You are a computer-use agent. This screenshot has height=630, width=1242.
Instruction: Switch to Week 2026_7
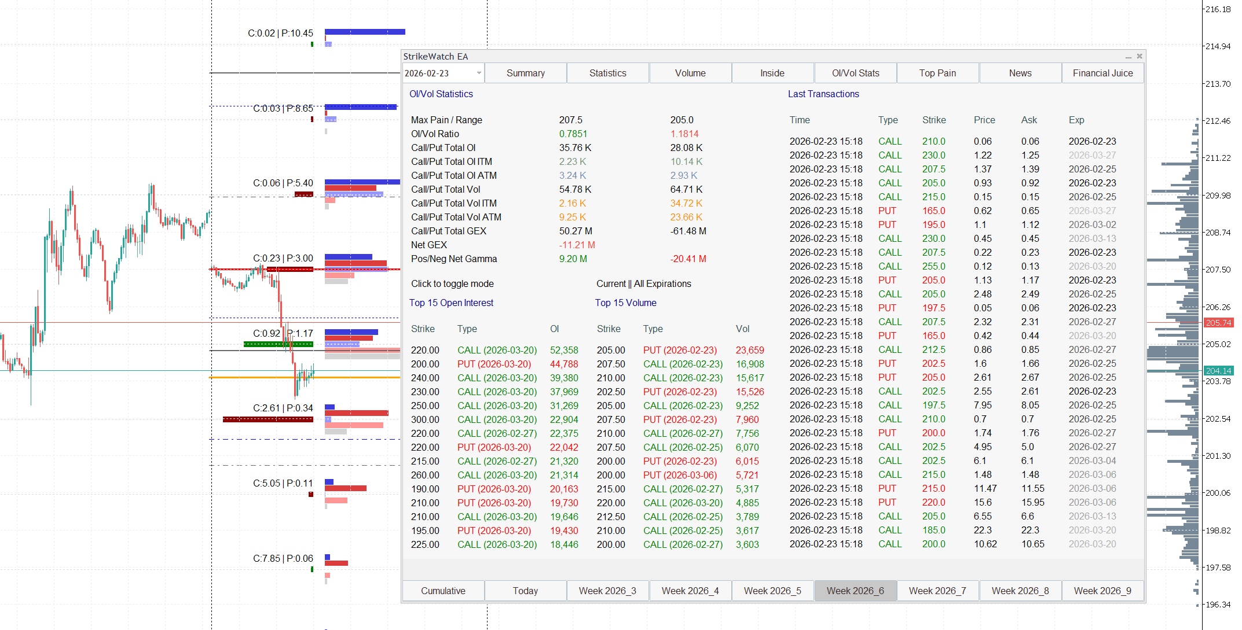937,591
